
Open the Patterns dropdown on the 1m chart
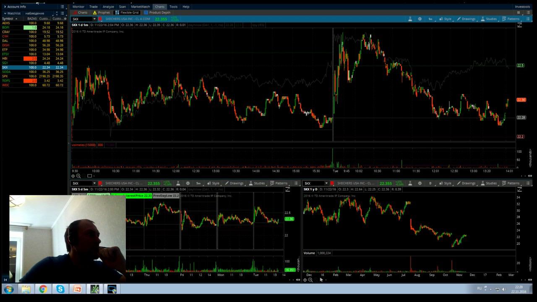tap(511, 19)
